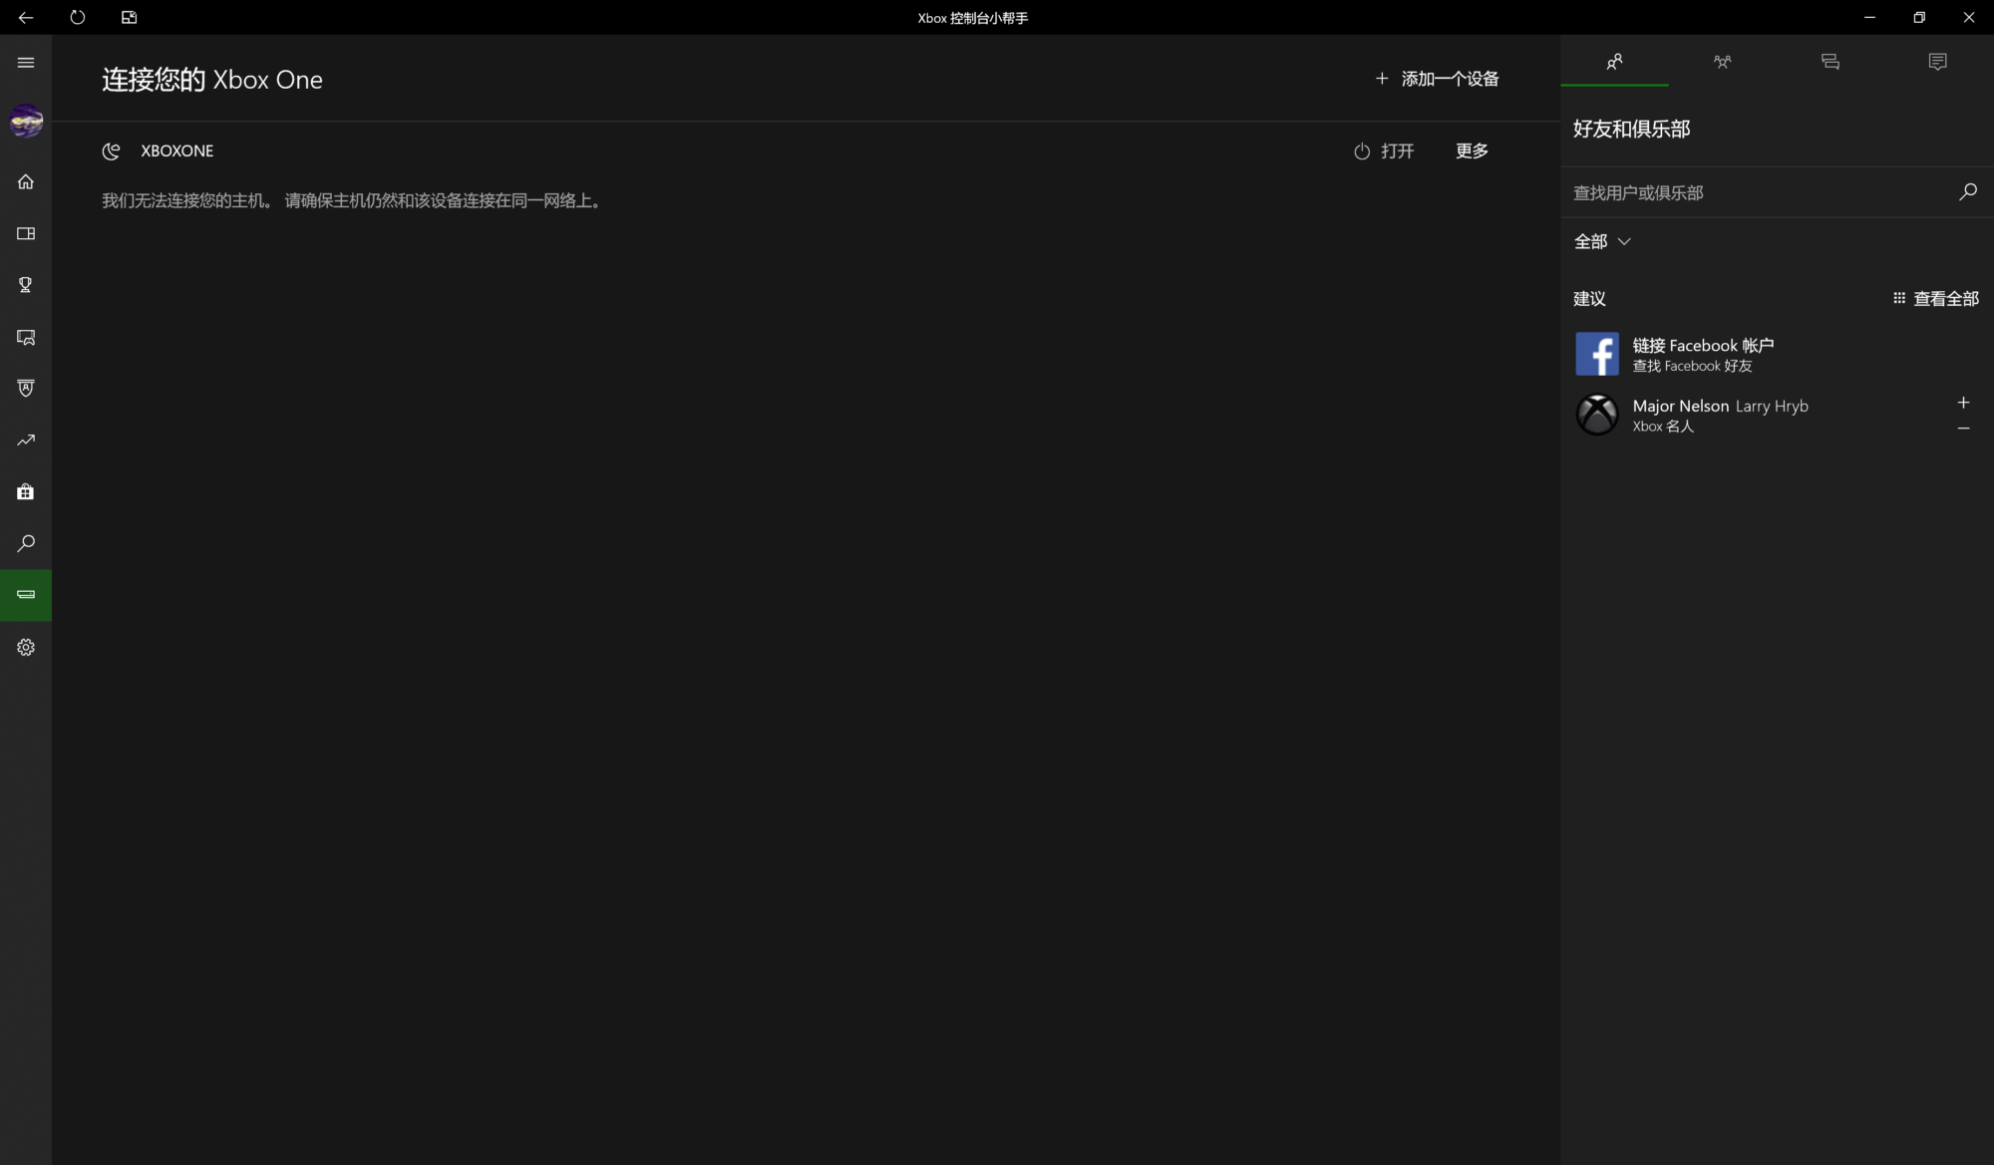Open Microsoft Store bag icon in sidebar
Image resolution: width=1994 pixels, height=1165 pixels.
(26, 491)
